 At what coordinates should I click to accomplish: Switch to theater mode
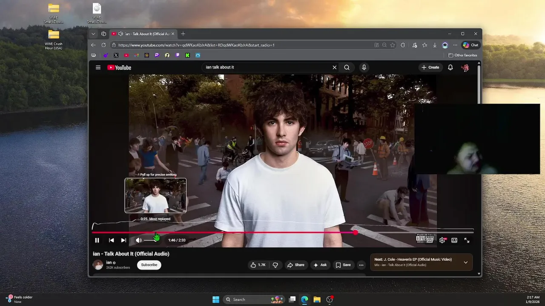pyautogui.click(x=454, y=240)
